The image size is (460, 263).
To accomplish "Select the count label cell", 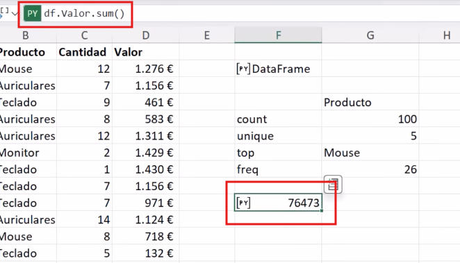I will tap(278, 119).
